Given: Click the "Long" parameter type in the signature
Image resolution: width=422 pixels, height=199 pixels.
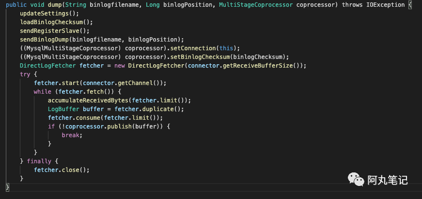Looking at the screenshot, I should (x=153, y=5).
